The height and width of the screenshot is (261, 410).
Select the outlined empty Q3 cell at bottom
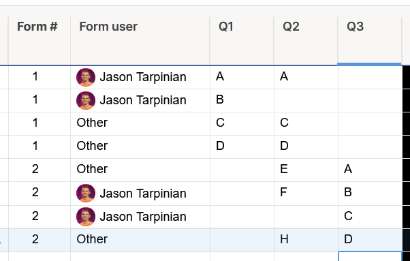(370, 256)
